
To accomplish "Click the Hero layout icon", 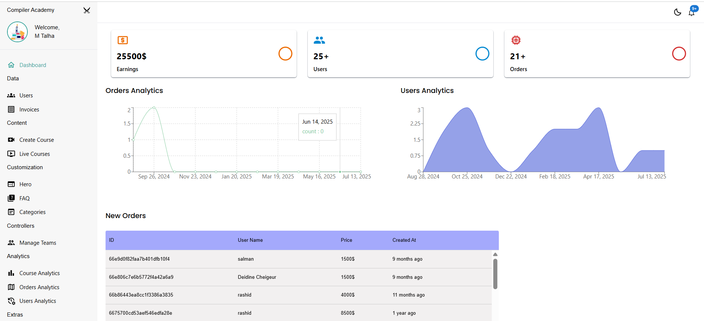I will pyautogui.click(x=11, y=184).
